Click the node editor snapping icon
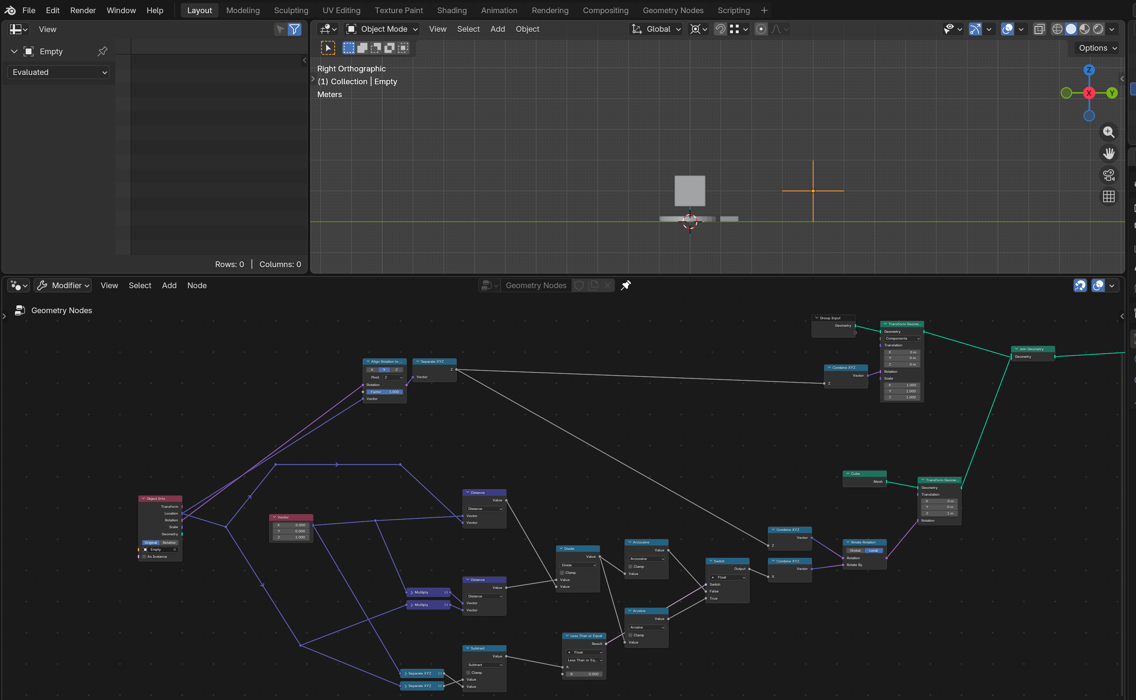1136x700 pixels. coord(1080,286)
